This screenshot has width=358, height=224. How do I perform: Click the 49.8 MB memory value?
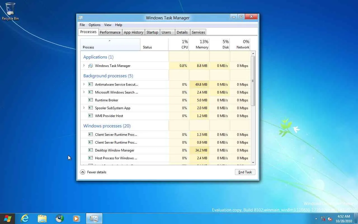point(201,84)
